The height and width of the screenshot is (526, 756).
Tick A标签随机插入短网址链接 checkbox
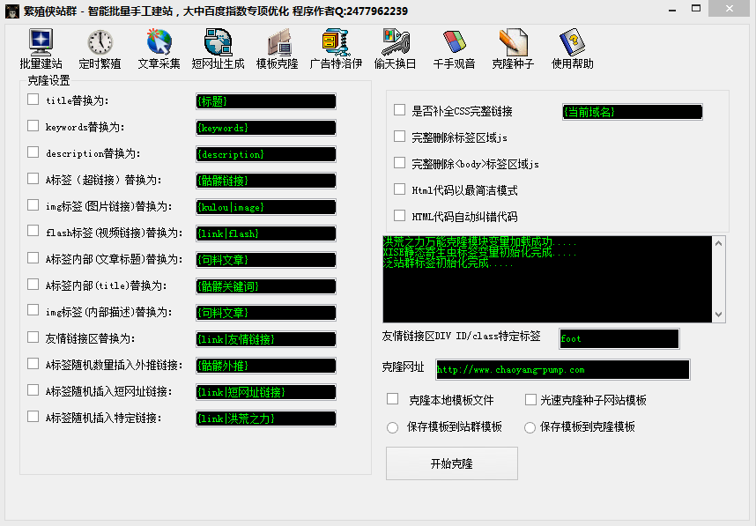pyautogui.click(x=33, y=389)
